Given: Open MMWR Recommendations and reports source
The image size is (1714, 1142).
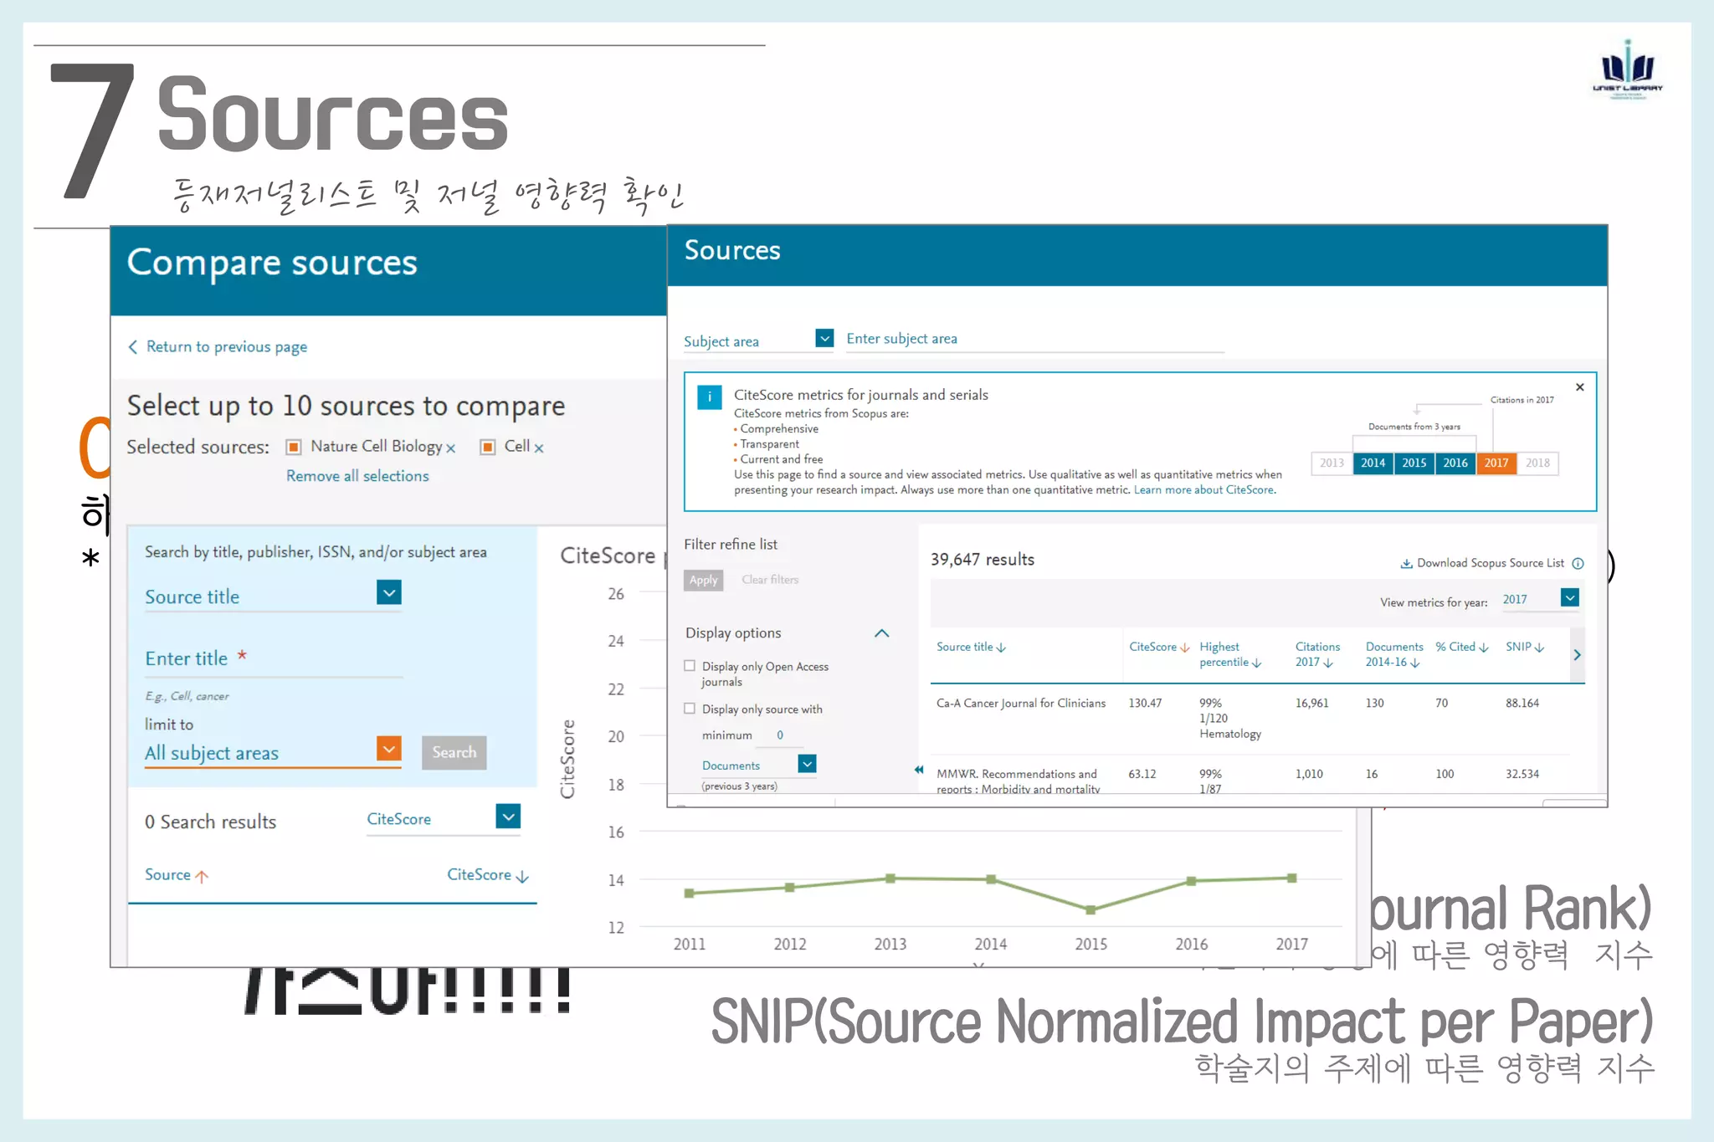Looking at the screenshot, I should [x=1019, y=781].
